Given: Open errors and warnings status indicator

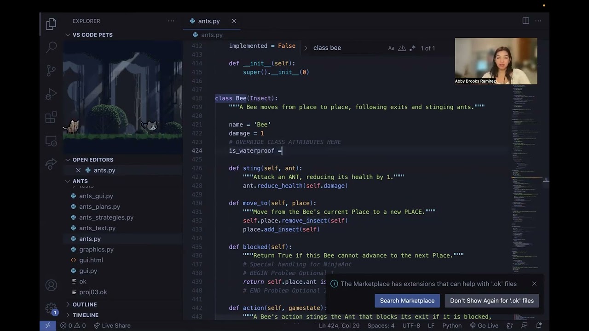Looking at the screenshot, I should coord(73,325).
